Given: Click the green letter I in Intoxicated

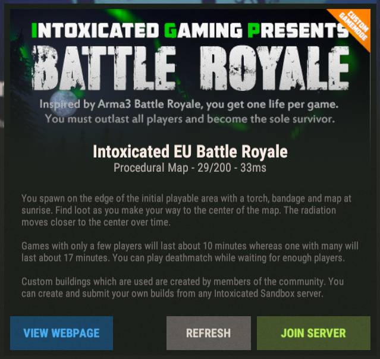Looking at the screenshot, I should (x=34, y=30).
